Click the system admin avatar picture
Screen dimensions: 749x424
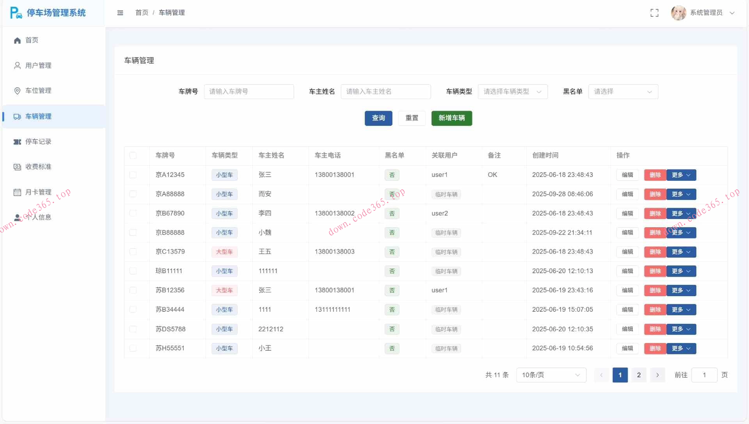coord(678,13)
